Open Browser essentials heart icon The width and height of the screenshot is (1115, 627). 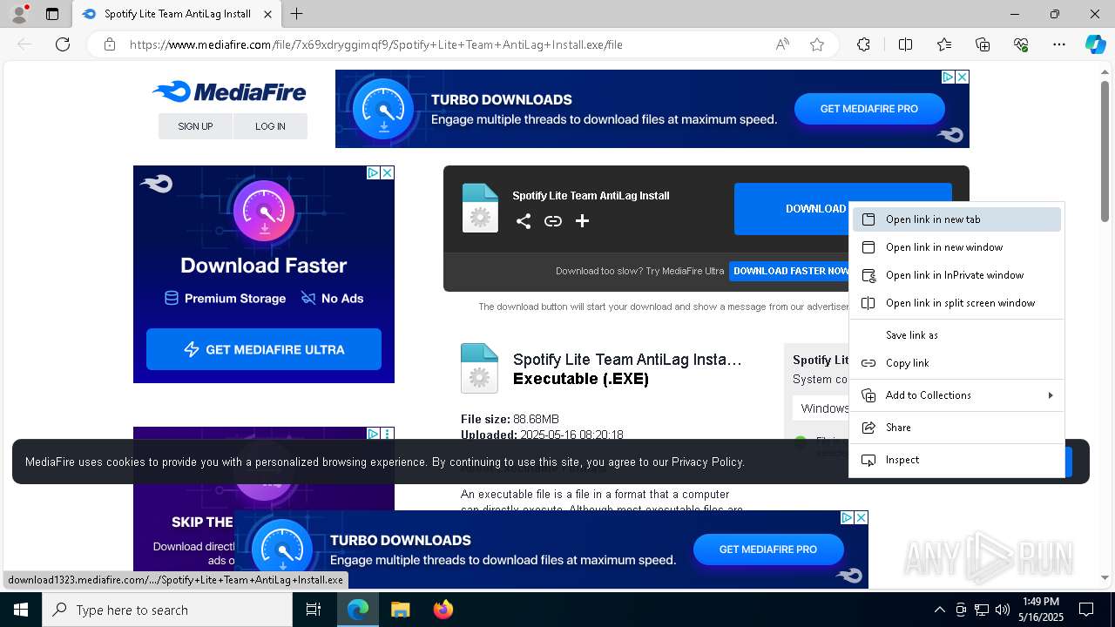point(1021,44)
